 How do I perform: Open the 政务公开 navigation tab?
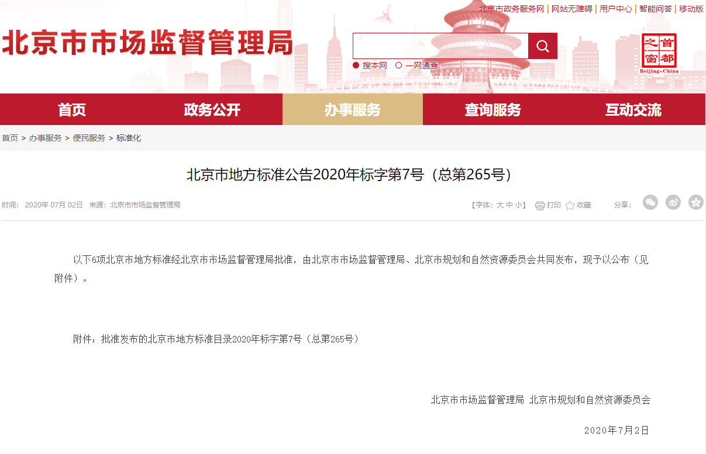pos(212,109)
